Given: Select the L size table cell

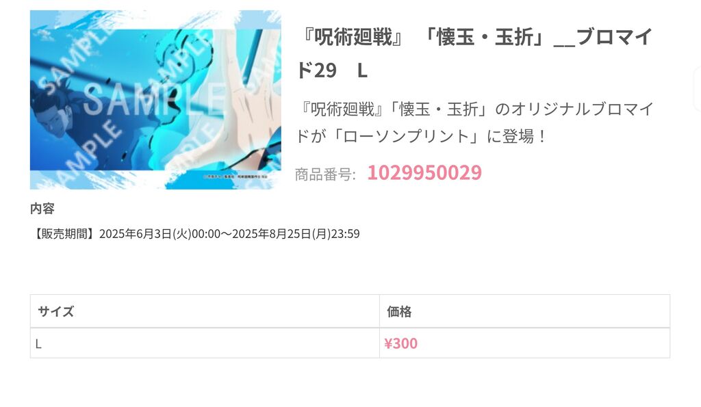Looking at the screenshot, I should click(205, 343).
